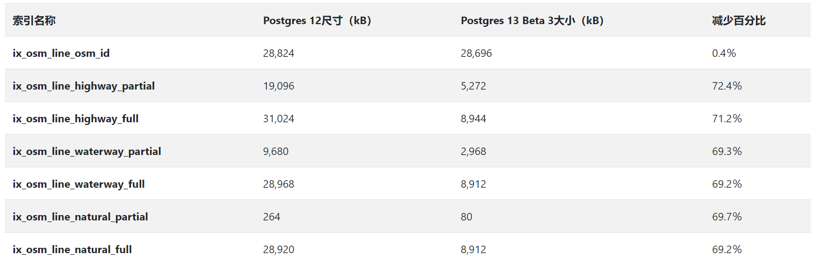The height and width of the screenshot is (266, 815).
Task: Select the 72.4% reduction value
Action: point(727,86)
